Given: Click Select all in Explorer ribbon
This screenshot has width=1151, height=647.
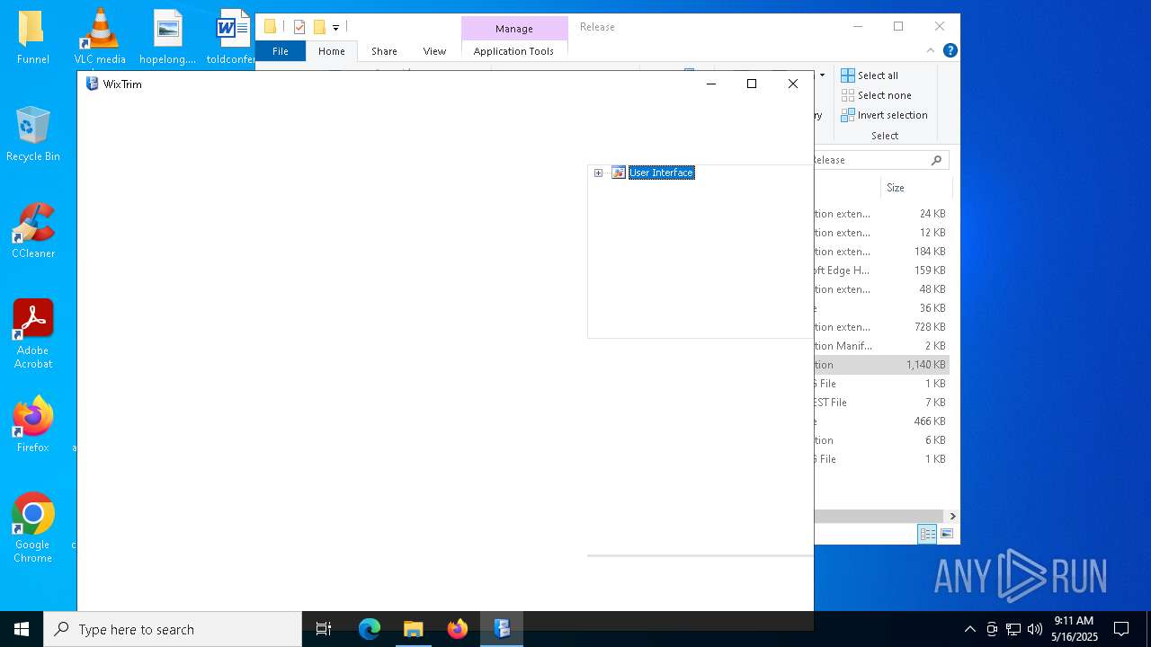Looking at the screenshot, I should (x=870, y=75).
